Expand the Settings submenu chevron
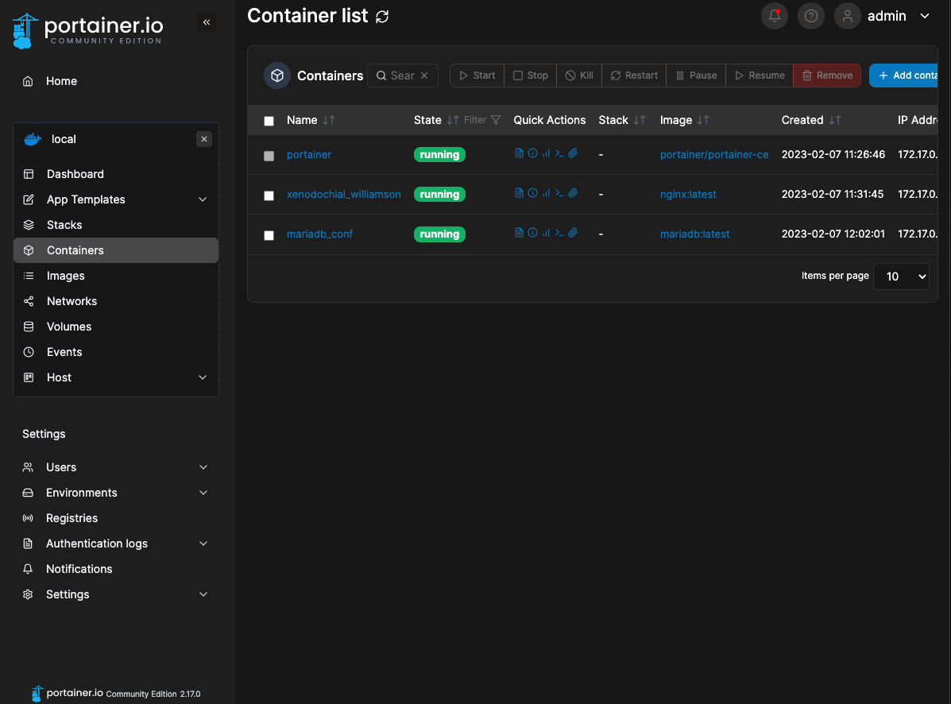Screen dimensions: 951x704 [x=203, y=594]
